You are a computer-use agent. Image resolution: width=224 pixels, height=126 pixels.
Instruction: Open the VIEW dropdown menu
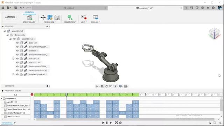pos(84,22)
